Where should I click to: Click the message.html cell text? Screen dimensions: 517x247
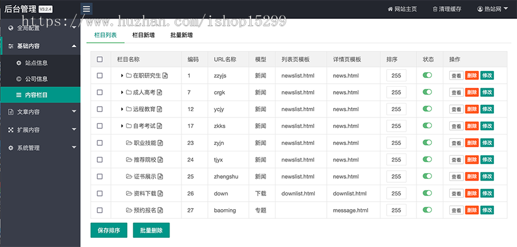350,210
